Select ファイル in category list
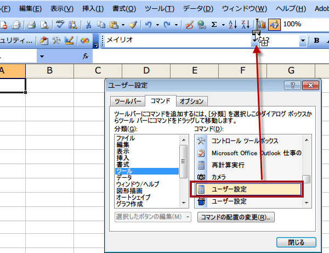 click(146, 138)
